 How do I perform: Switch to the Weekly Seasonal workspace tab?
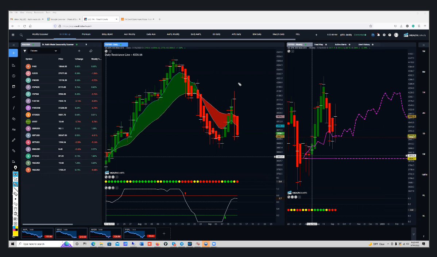40,34
